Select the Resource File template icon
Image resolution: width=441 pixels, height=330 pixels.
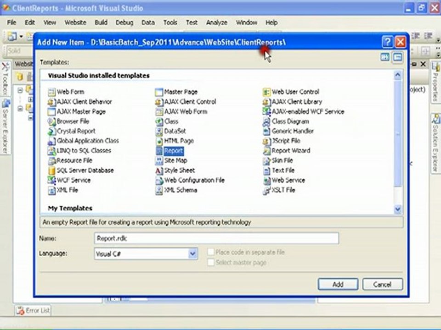[x=51, y=160]
